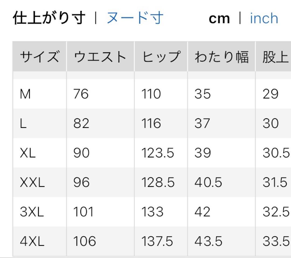Viewport: 291px width, 258px height.
Task: Select the 3XL size row label
Action: coord(32,212)
